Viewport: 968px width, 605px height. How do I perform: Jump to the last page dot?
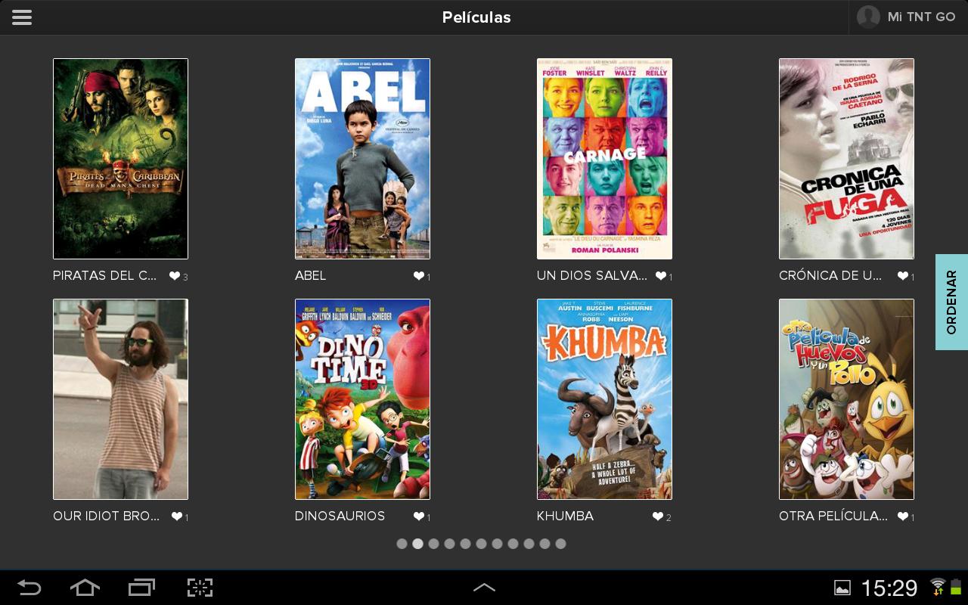coord(560,544)
